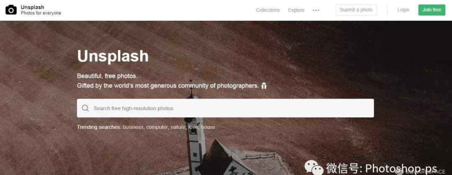Click the Photos for everyone tagline
The image size is (452, 175).
[41, 13]
